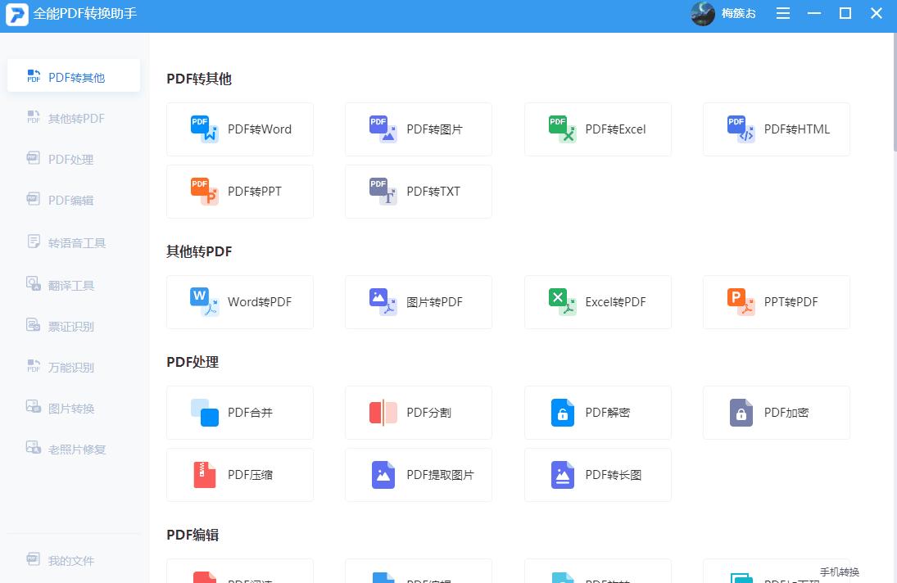The height and width of the screenshot is (583, 897).
Task: Open the PDF合并 merge tool
Action: (239, 412)
